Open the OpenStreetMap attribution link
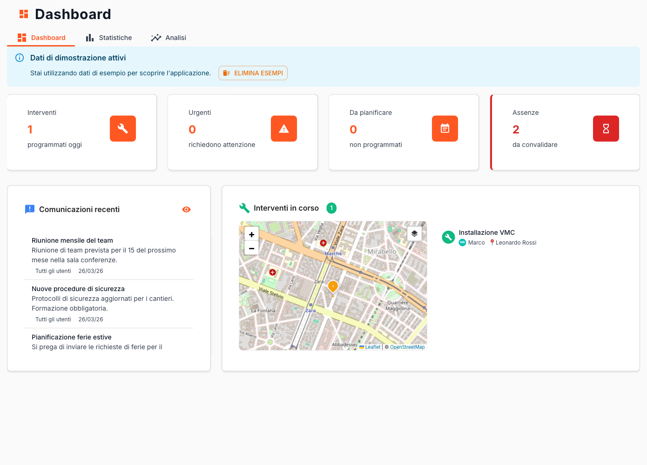This screenshot has height=465, width=647. [x=407, y=347]
